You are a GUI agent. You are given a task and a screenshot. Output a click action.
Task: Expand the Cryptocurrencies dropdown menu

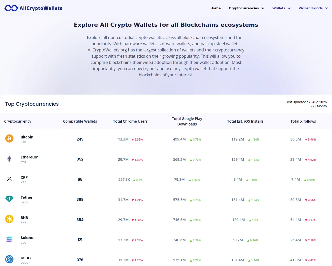[x=246, y=8]
